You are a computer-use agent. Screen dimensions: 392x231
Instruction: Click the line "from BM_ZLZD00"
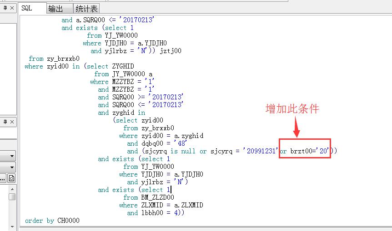(x=149, y=197)
